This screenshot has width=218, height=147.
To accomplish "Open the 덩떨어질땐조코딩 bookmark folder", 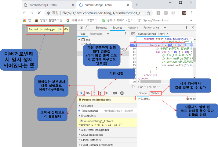I will click(49, 20).
